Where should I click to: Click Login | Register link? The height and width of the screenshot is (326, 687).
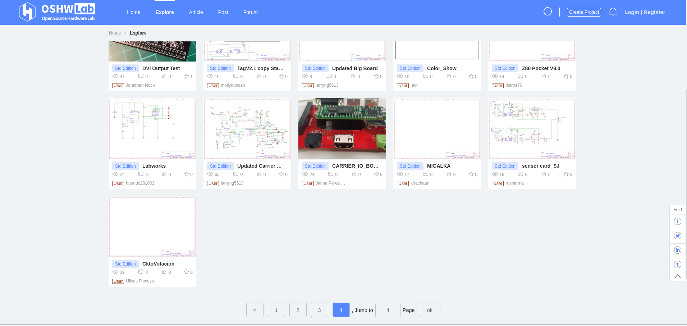[645, 12]
